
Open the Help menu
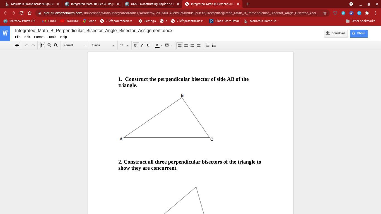point(63,37)
